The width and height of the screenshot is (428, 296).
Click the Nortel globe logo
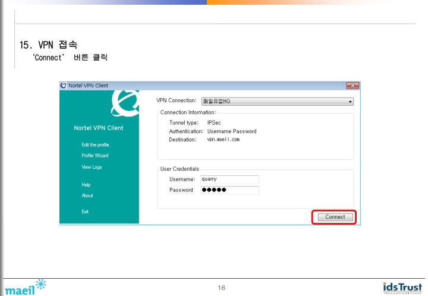click(125, 103)
